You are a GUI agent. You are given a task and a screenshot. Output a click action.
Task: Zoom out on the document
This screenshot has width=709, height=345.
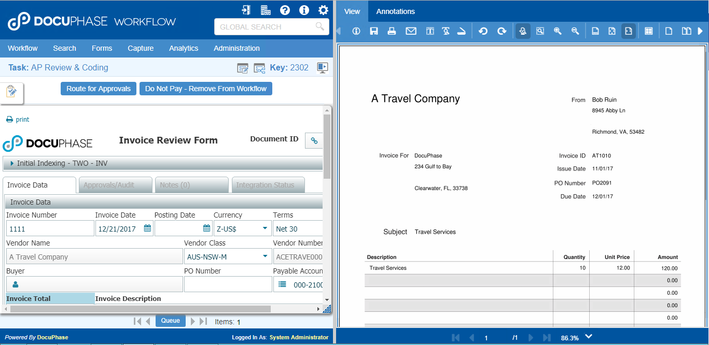[575, 31]
